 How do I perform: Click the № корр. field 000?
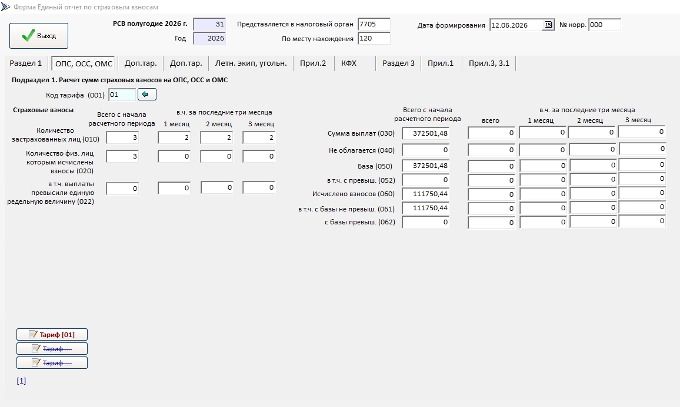pyautogui.click(x=605, y=25)
